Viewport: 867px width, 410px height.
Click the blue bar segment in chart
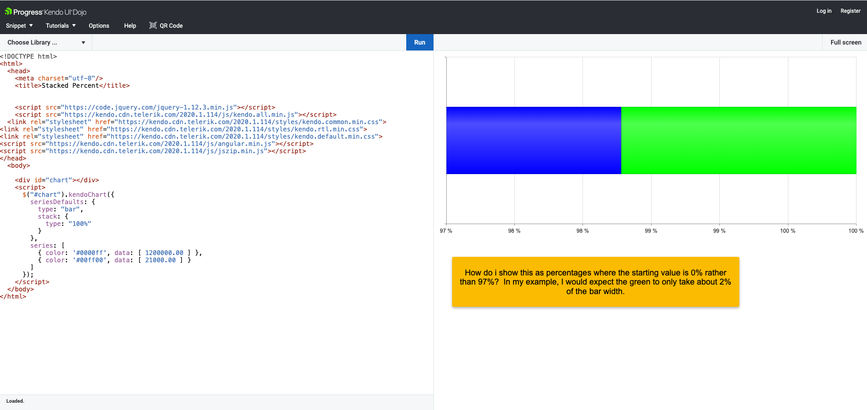click(533, 140)
